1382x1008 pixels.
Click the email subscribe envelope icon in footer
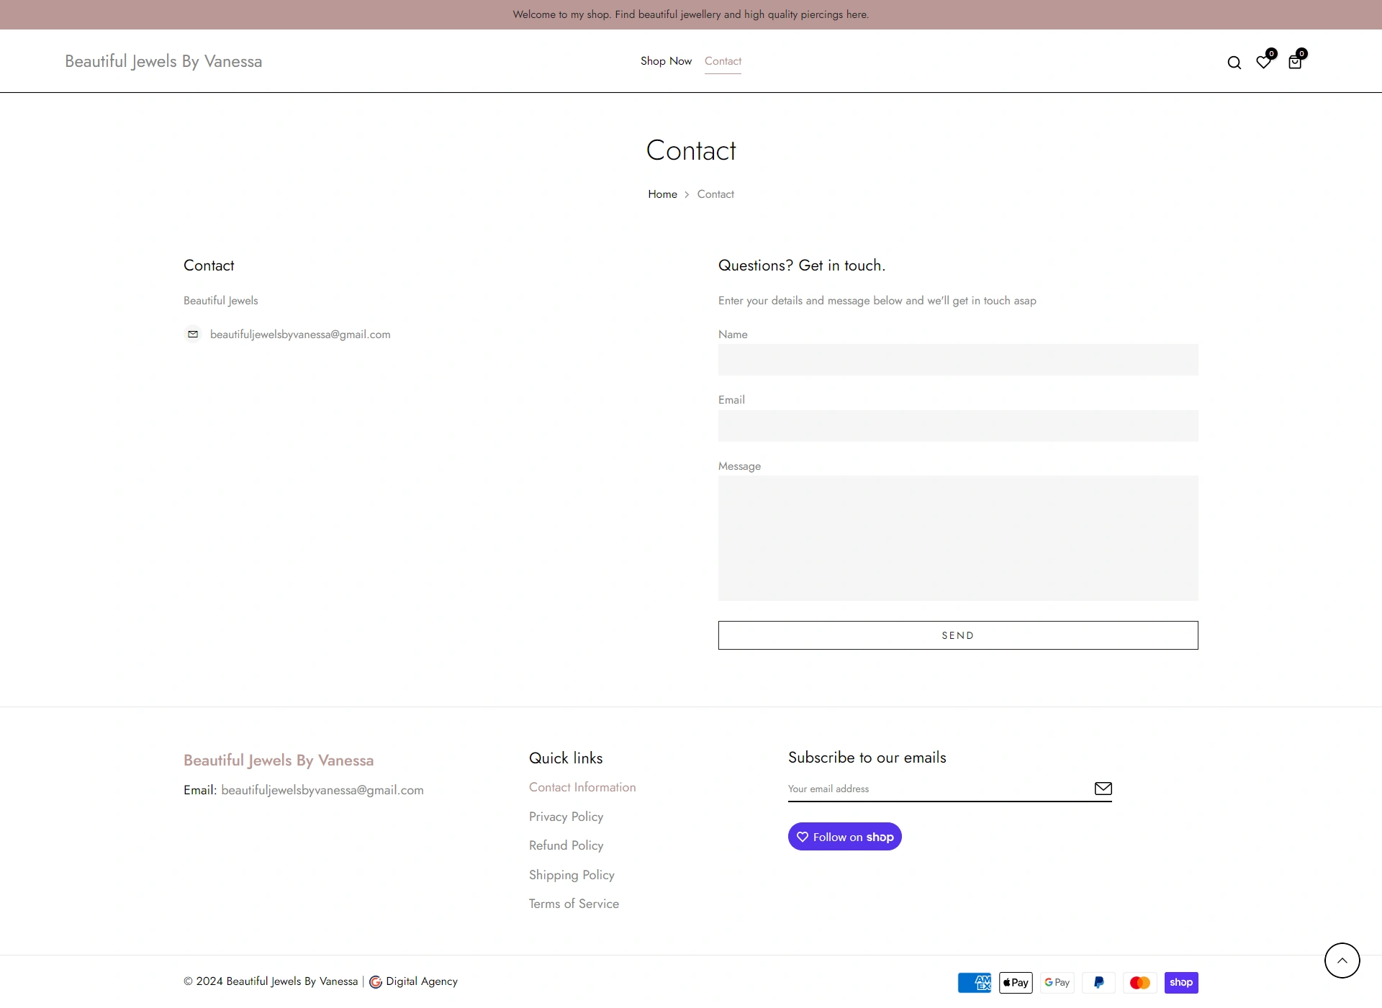tap(1103, 787)
